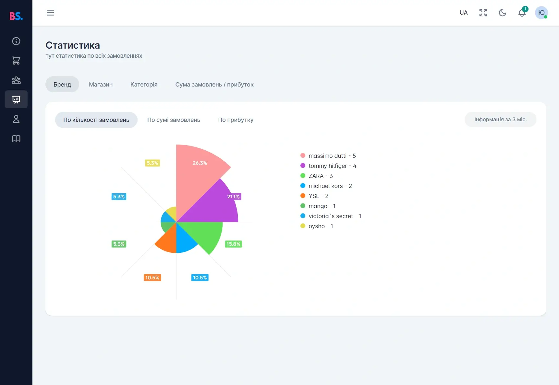
Task: Toggle the hamburger menu
Action: click(x=50, y=13)
